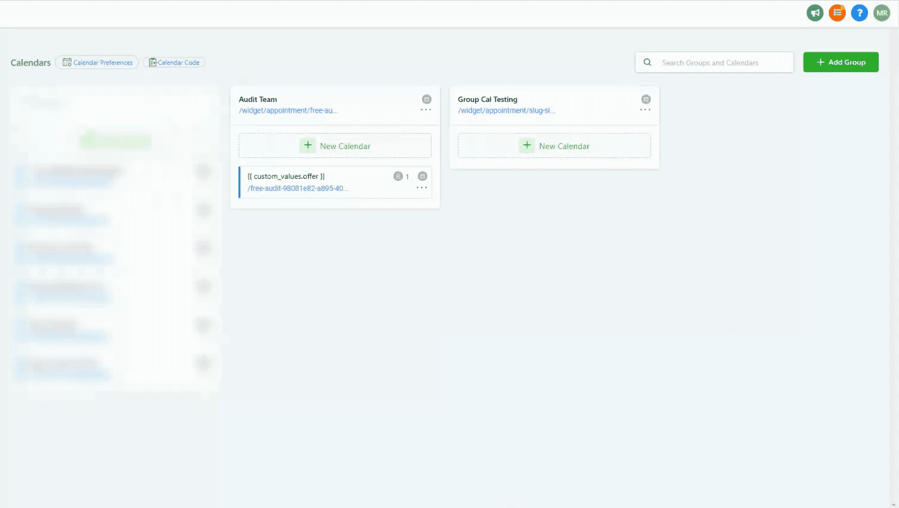This screenshot has width=899, height=508.
Task: Click New Calendar under Group Cal Testing
Action: point(554,145)
